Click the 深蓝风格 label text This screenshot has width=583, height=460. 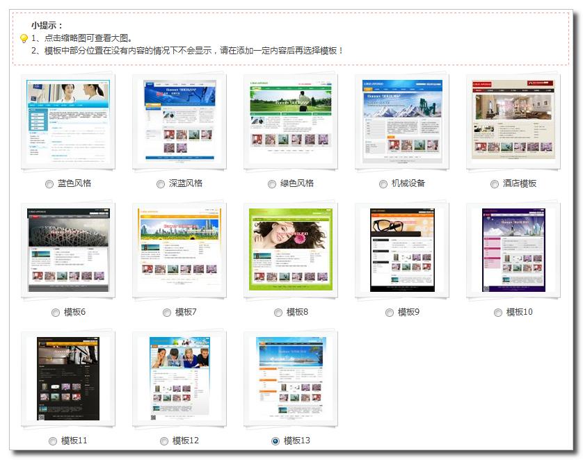186,183
